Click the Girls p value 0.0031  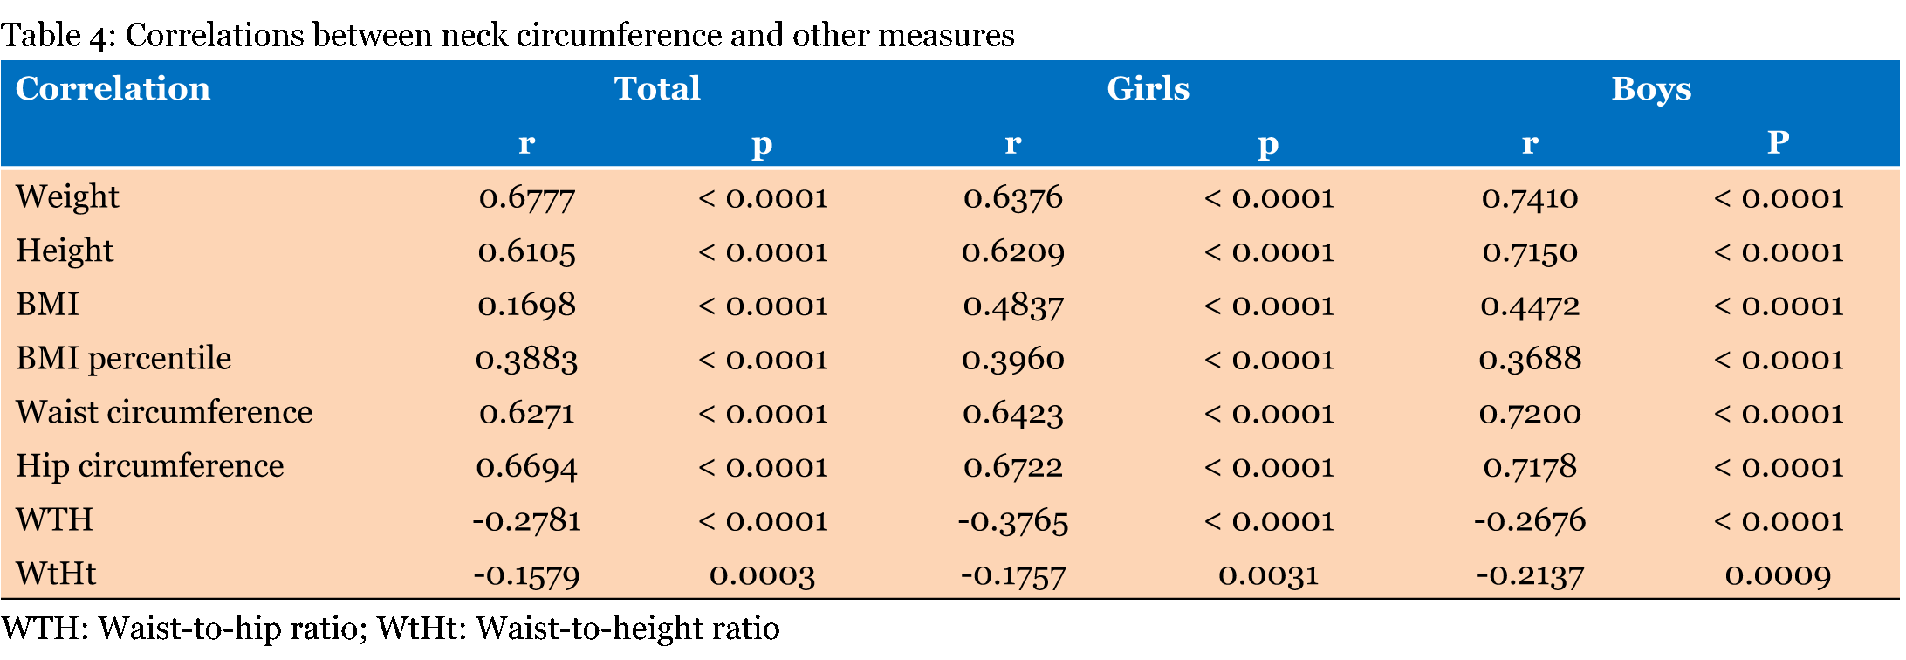coord(1268,575)
